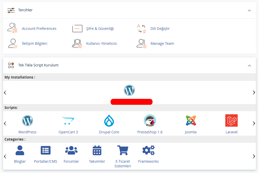Open the Kullanıcı Yöneticisi link

click(101, 44)
